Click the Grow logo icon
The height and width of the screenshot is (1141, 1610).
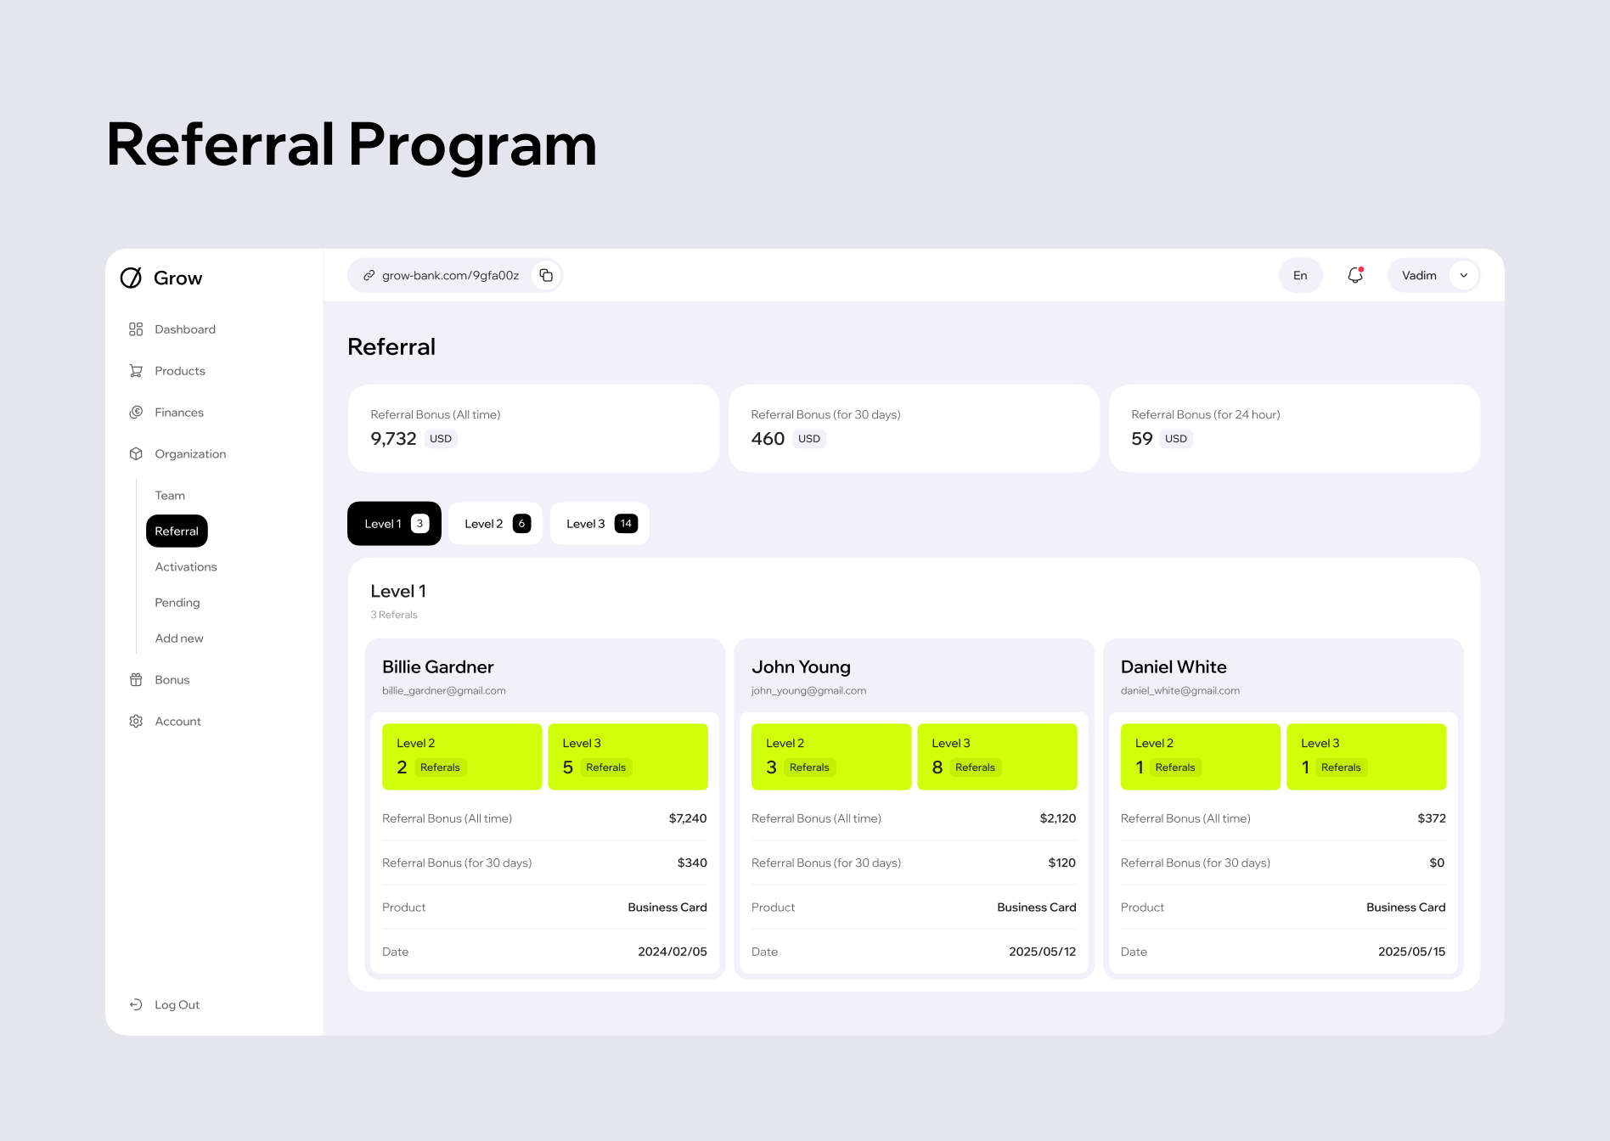(x=132, y=278)
